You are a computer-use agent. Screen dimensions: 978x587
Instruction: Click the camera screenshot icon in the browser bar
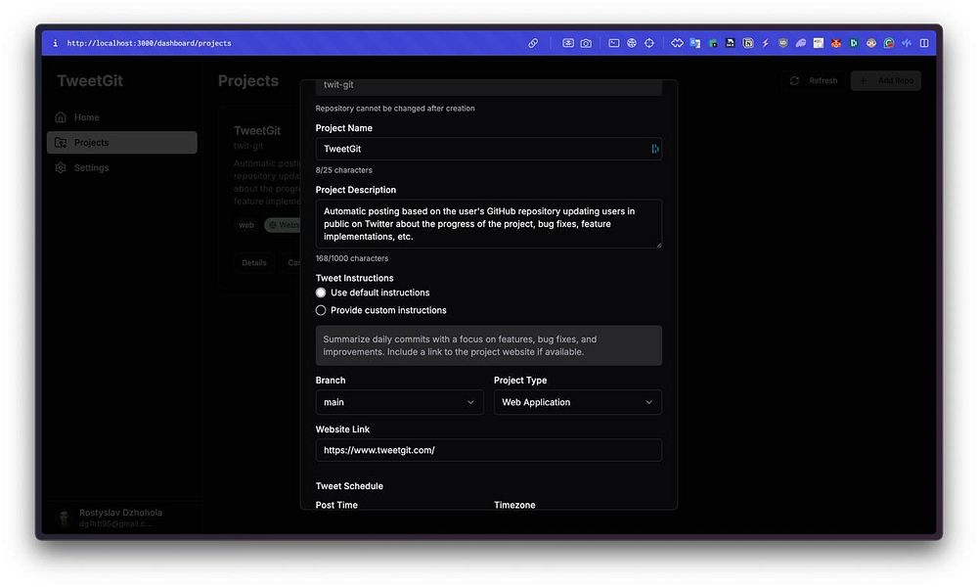[586, 43]
